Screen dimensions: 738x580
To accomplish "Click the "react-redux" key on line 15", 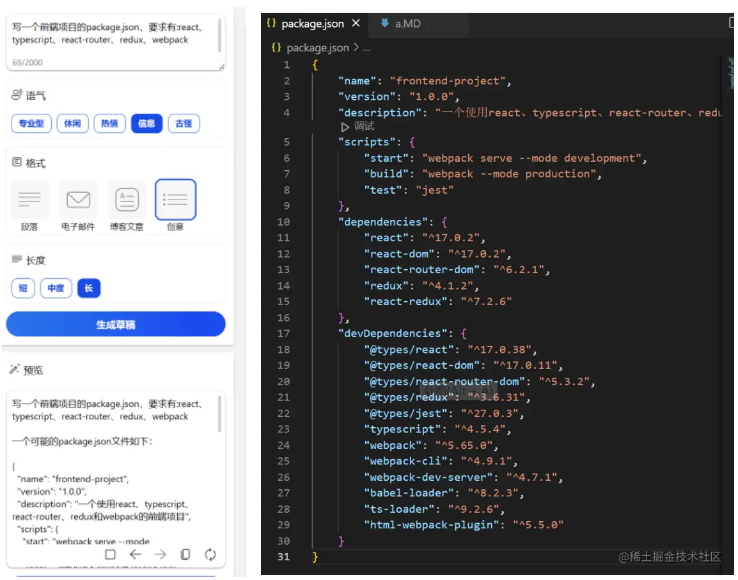I will point(405,301).
